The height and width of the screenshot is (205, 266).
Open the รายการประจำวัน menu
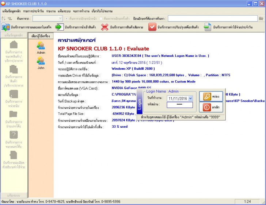tap(33, 11)
